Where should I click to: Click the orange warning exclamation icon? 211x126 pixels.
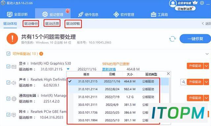click(12, 39)
